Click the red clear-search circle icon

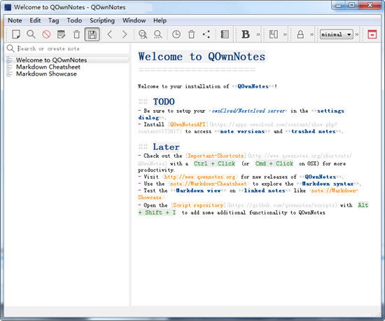pyautogui.click(x=46, y=34)
